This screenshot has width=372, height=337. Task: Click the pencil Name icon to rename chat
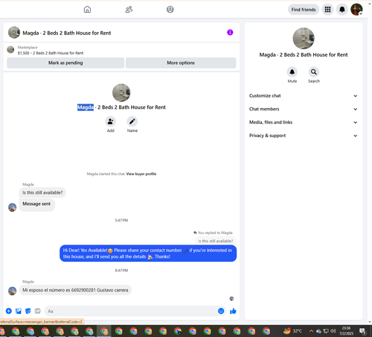pyautogui.click(x=132, y=122)
